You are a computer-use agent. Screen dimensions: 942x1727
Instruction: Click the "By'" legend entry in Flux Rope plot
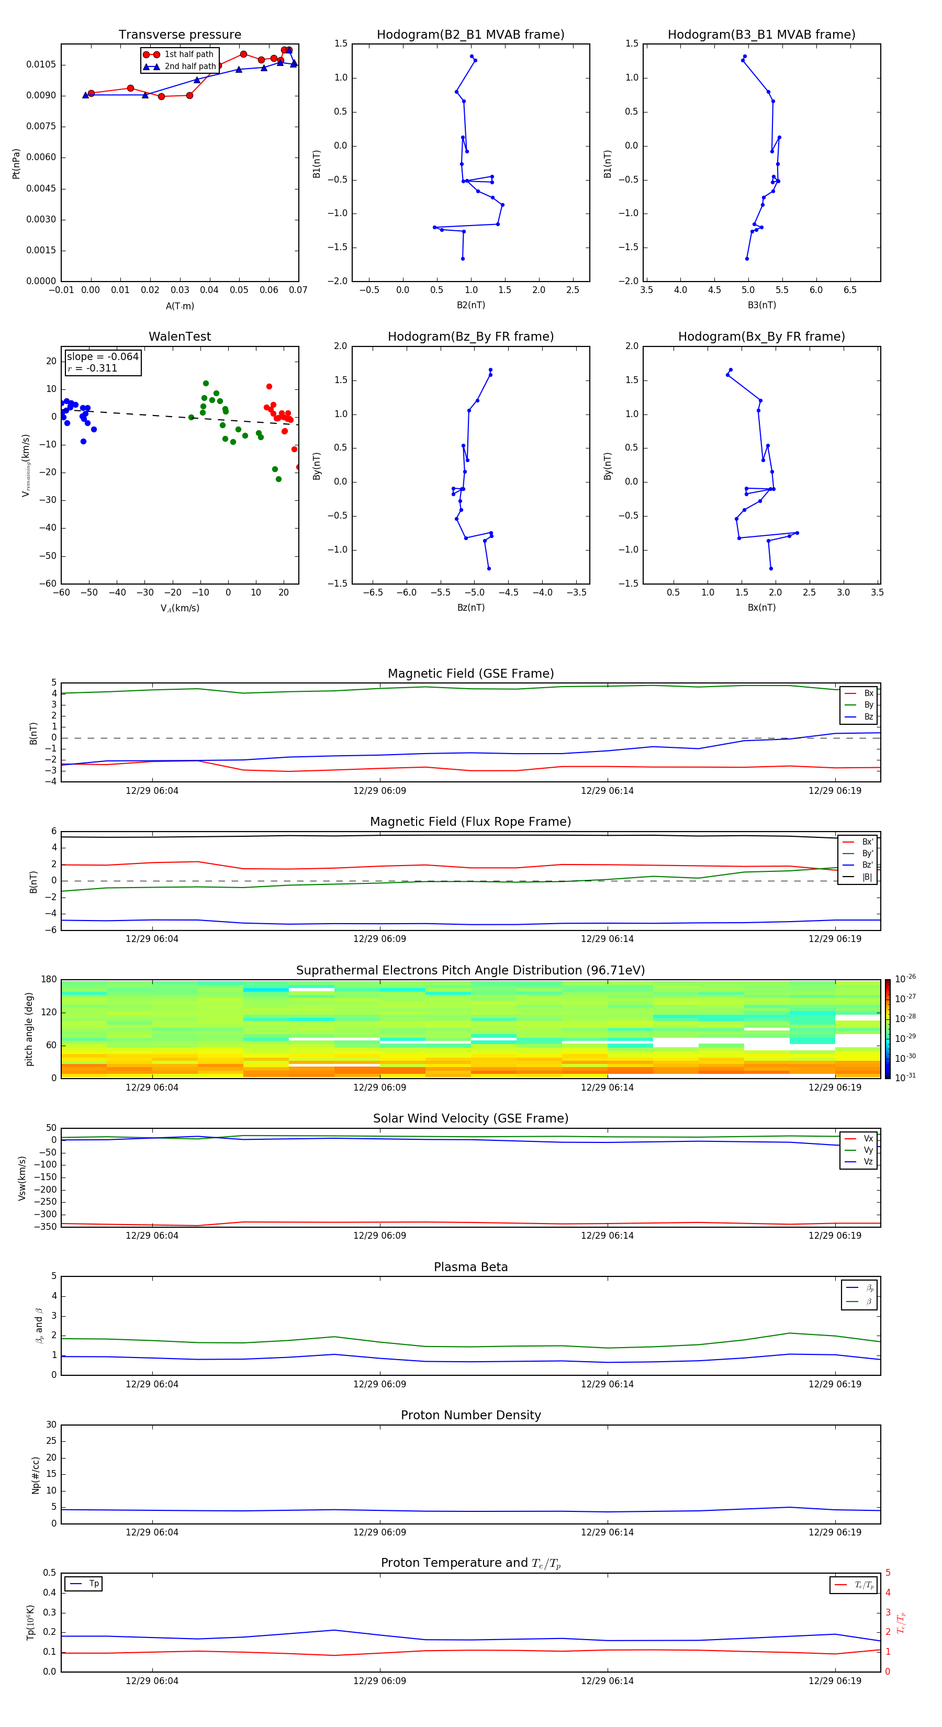(858, 854)
